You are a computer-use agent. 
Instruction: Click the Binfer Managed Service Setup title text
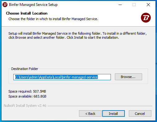[x=33, y=5]
